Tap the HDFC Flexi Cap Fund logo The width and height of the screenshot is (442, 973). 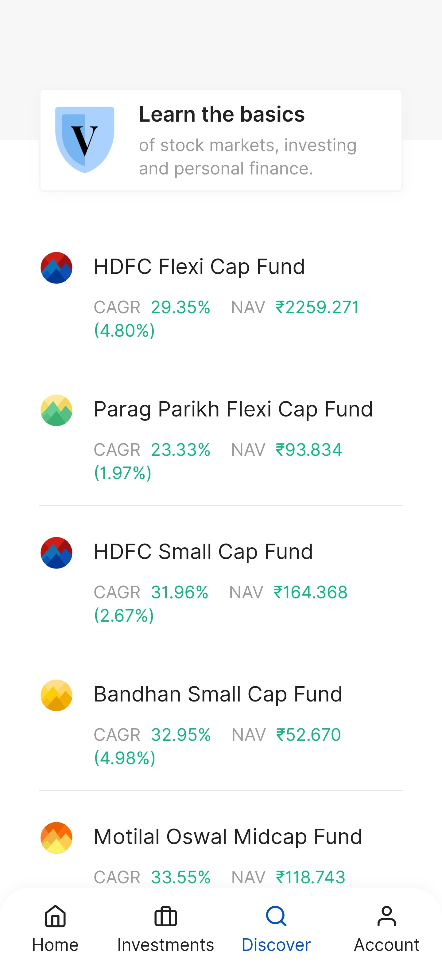[56, 268]
